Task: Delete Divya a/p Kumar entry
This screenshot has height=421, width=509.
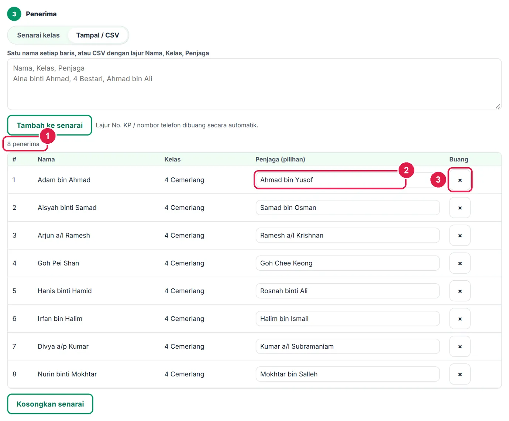Action: (460, 346)
